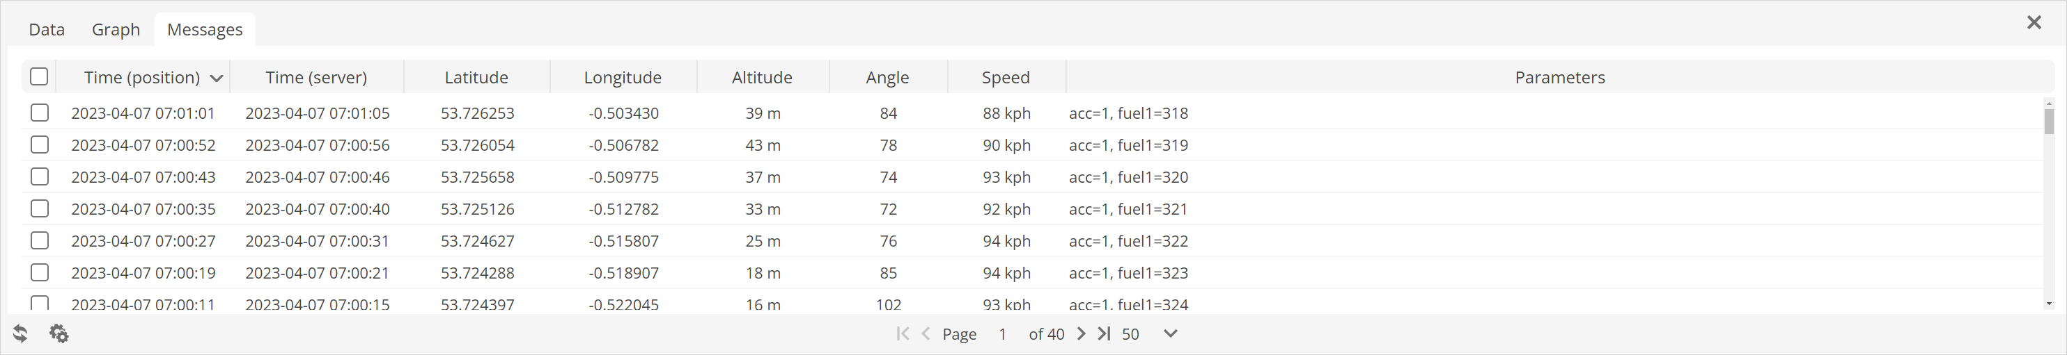Viewport: 2067px width, 355px height.
Task: Click the page number input field
Action: (1002, 334)
